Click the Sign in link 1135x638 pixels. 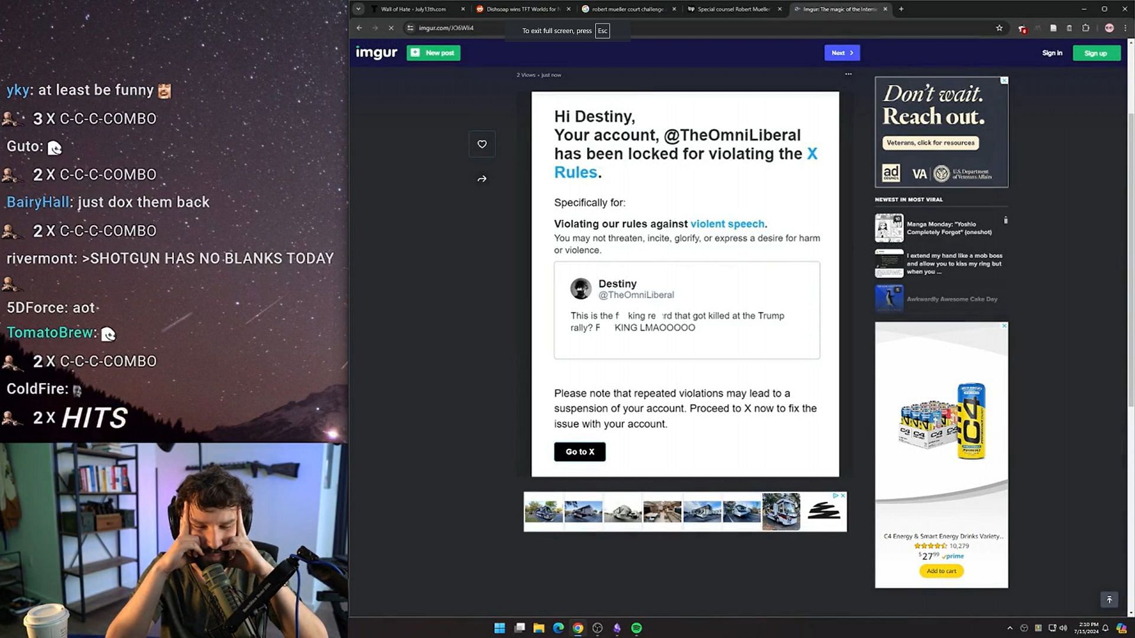point(1052,53)
